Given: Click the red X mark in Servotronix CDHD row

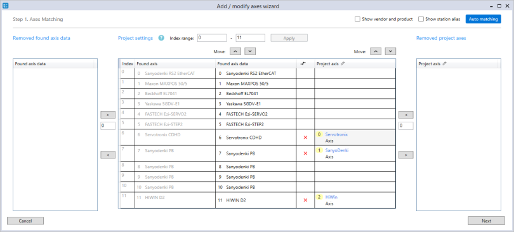Looking at the screenshot, I should (305, 138).
